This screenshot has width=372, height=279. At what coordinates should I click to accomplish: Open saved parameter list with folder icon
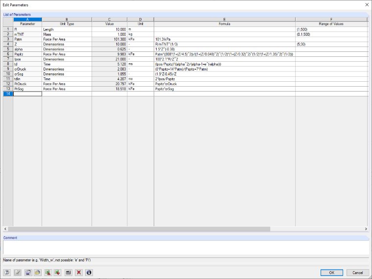[x=38, y=273]
